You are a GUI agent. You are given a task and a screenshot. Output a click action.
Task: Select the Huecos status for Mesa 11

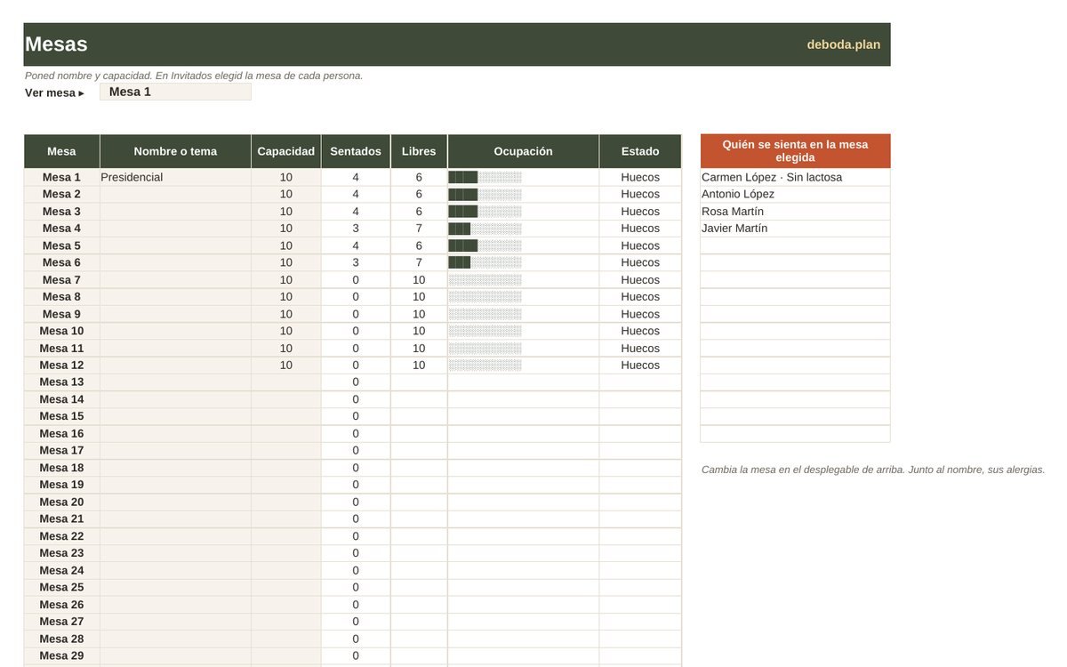coord(640,348)
